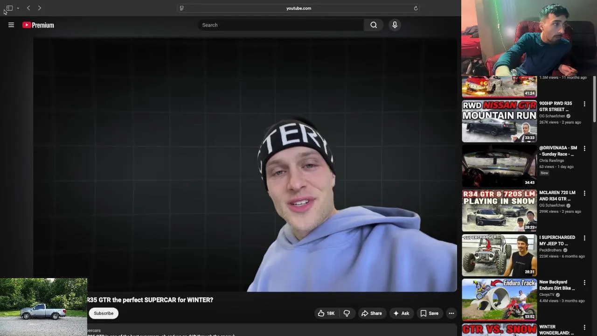Open the Enduro Track dirt bike thumbnail

500,300
